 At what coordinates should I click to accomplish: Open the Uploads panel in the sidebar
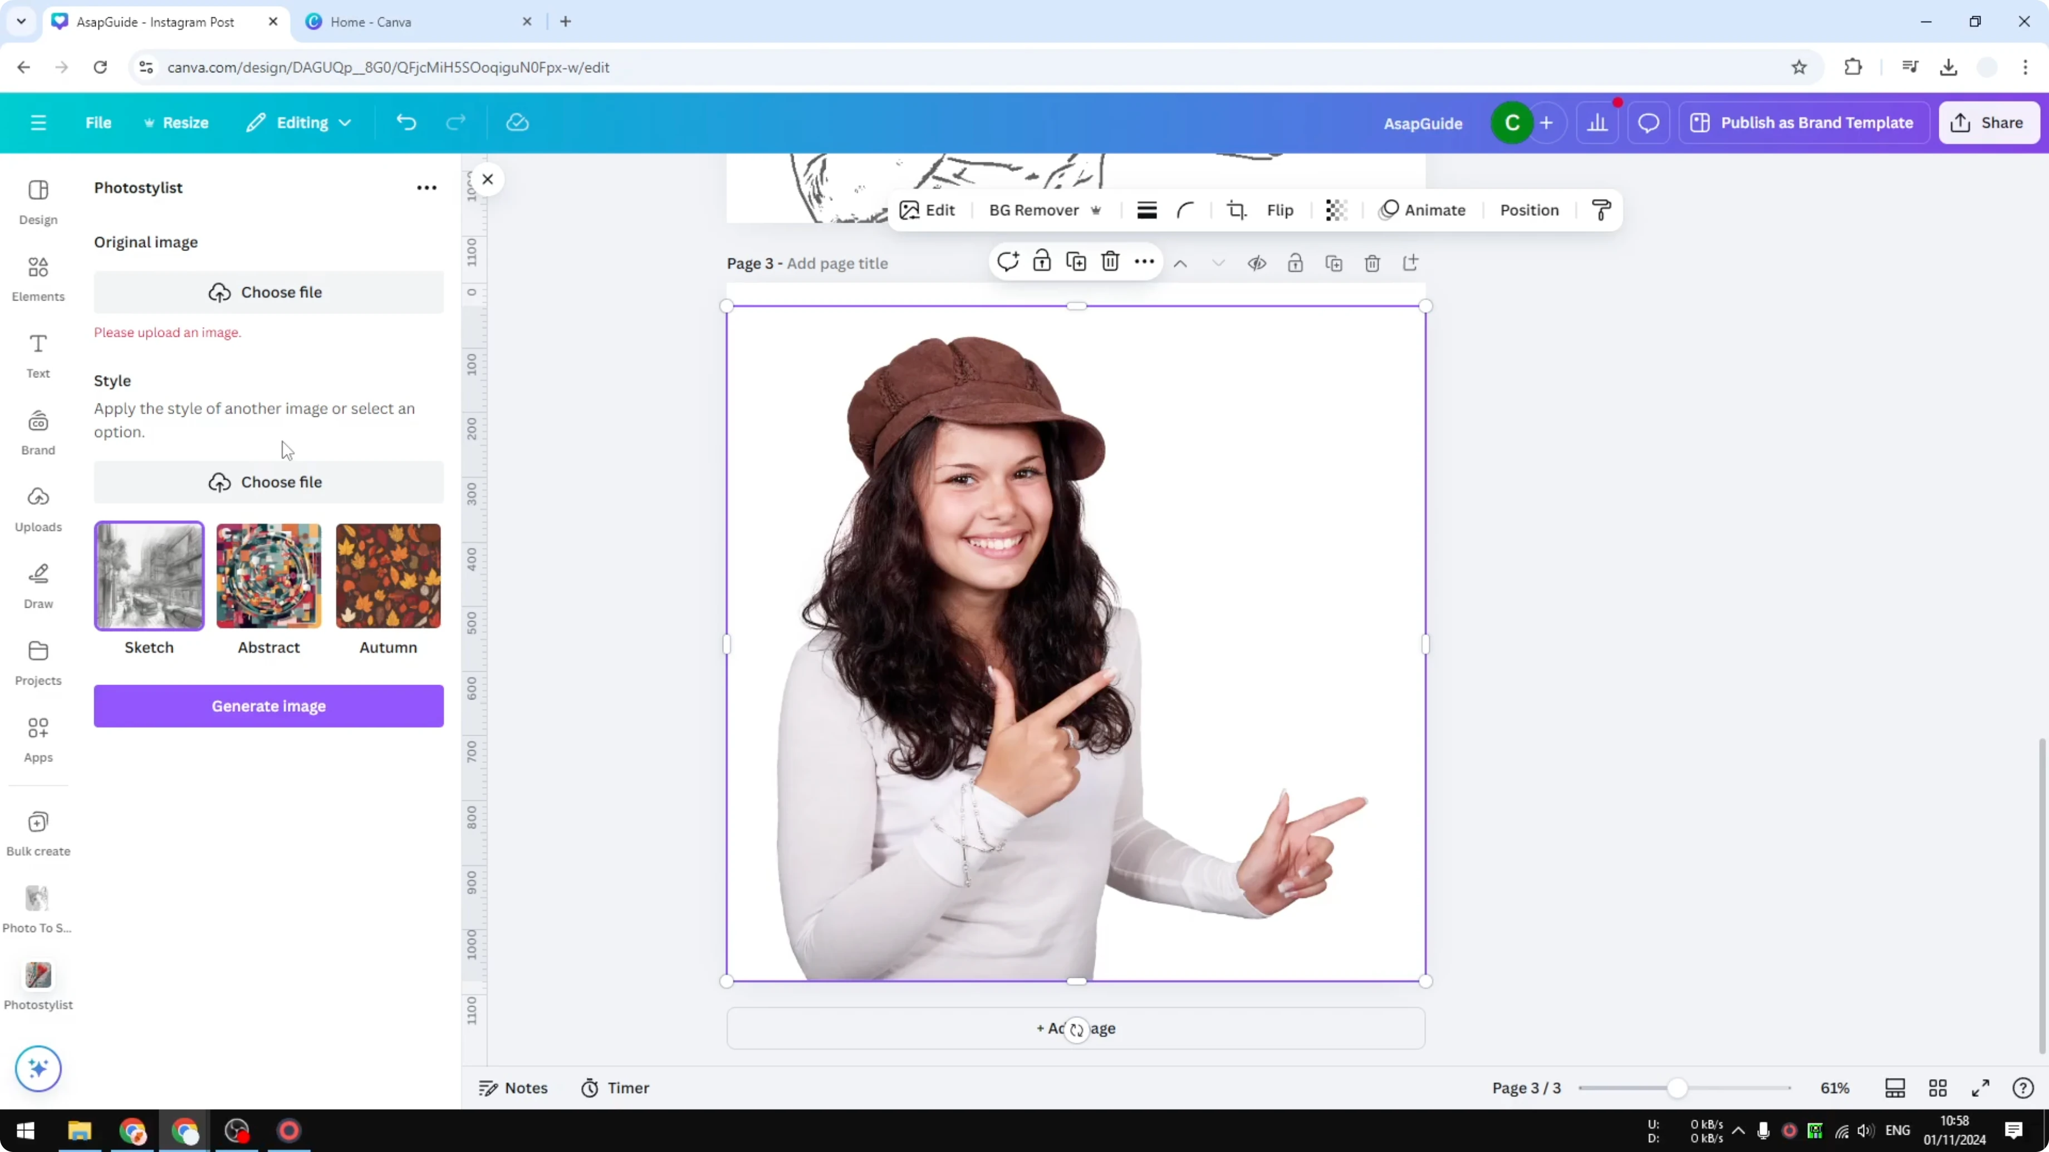coord(37,509)
